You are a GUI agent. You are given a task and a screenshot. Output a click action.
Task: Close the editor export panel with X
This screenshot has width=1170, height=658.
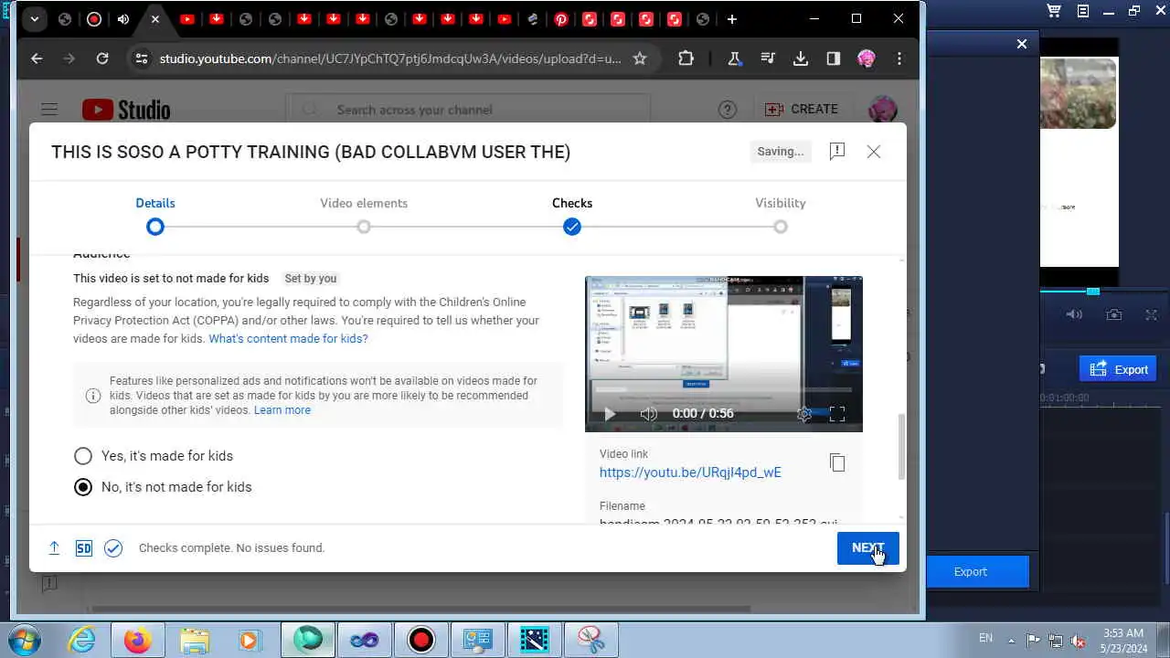(1022, 44)
